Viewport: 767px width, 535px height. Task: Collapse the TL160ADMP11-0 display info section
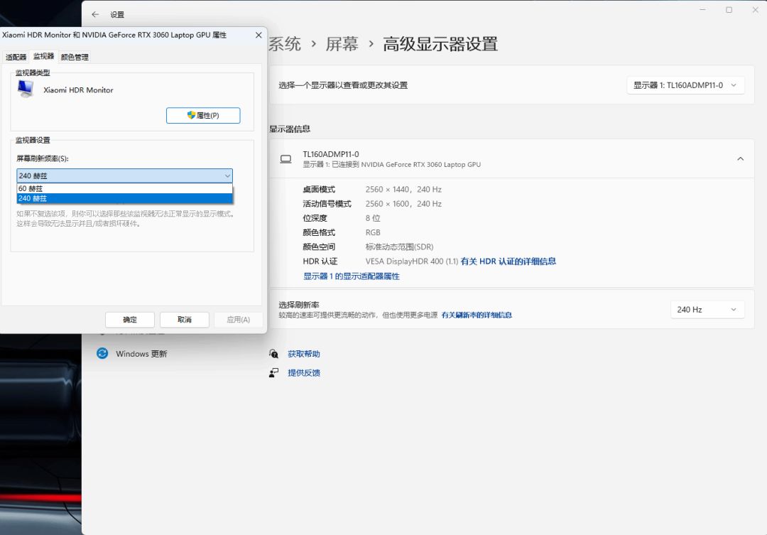[x=740, y=159]
